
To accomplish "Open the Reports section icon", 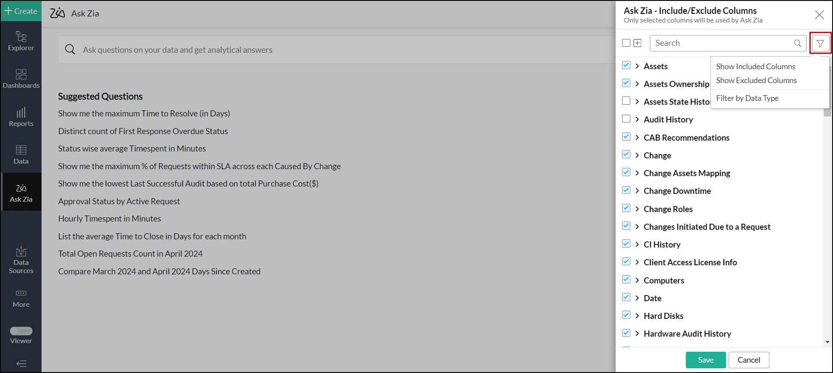I will [x=21, y=117].
